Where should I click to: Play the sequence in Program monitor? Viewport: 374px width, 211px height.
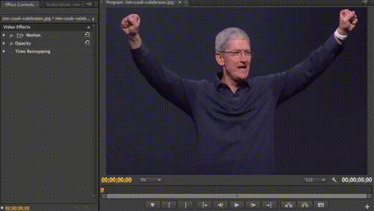coord(236,205)
